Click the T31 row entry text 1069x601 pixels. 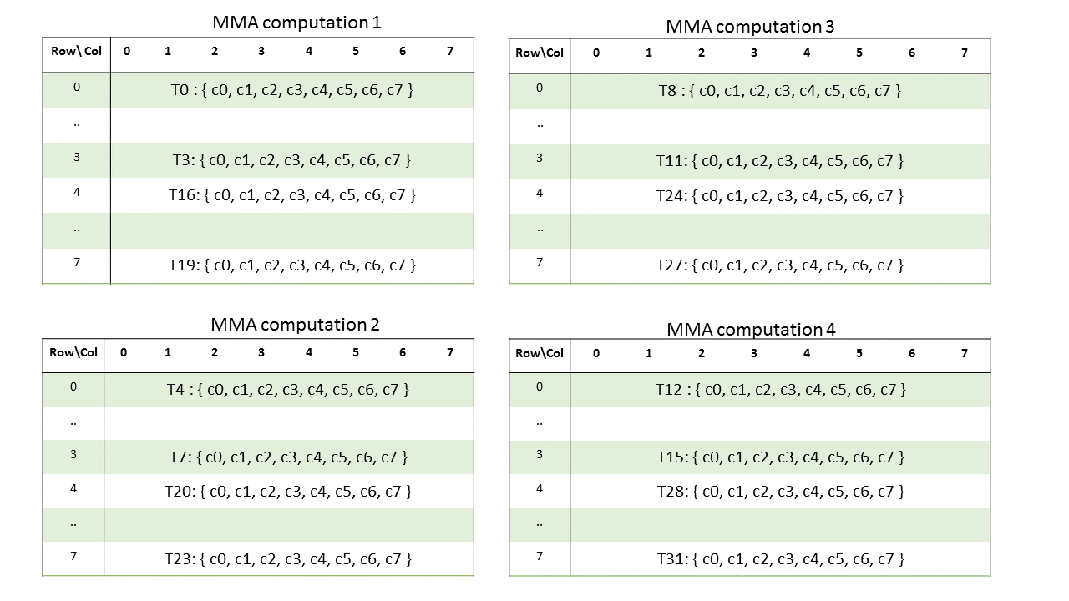[x=780, y=558]
